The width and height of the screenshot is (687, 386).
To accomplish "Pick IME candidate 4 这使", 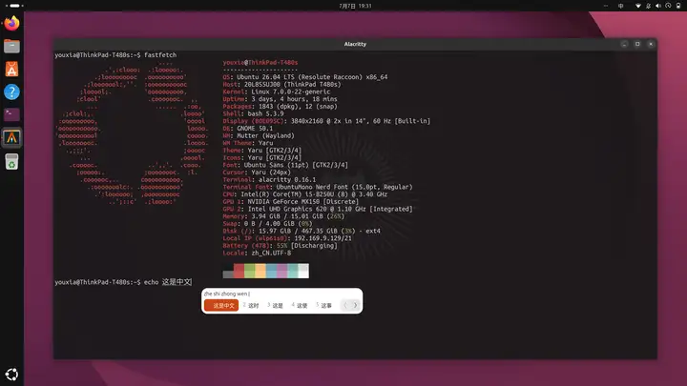I will click(300, 306).
